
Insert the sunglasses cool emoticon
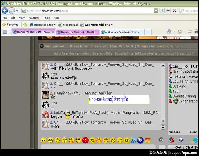78,140
